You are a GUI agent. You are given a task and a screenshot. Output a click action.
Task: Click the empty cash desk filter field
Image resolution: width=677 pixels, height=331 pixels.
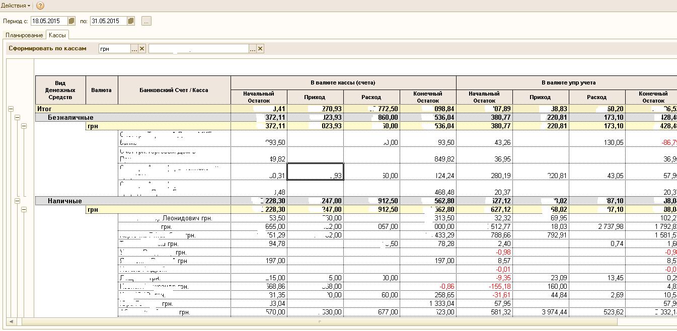click(x=199, y=49)
